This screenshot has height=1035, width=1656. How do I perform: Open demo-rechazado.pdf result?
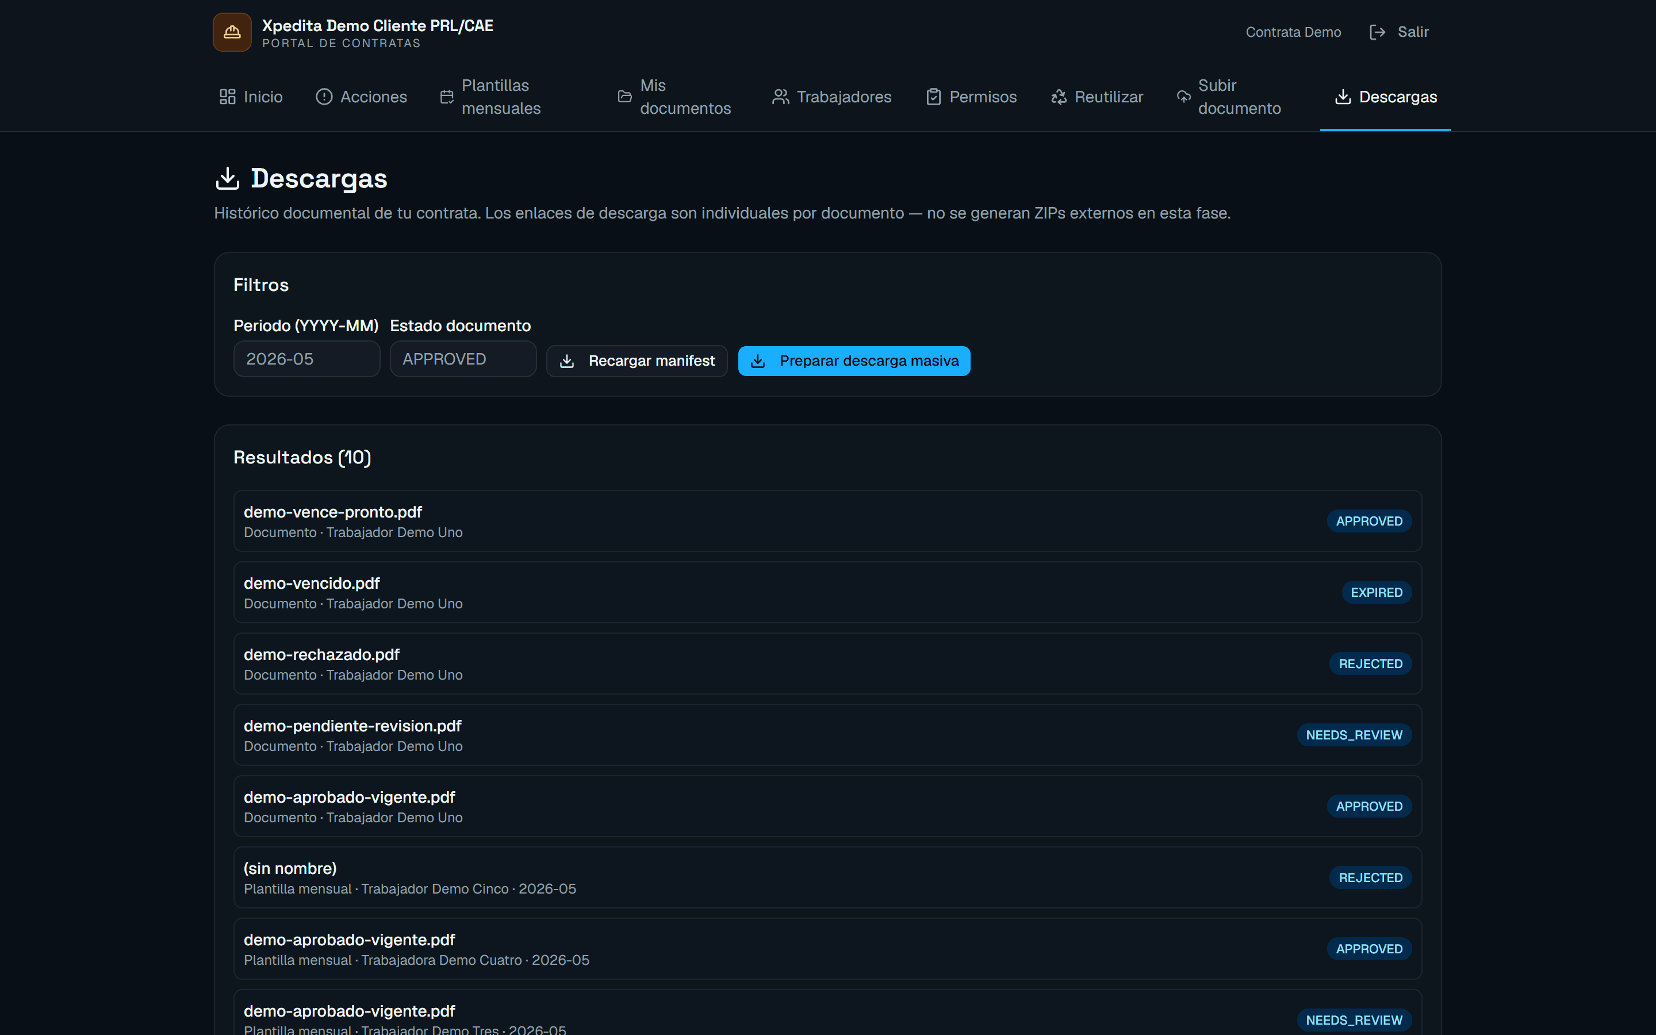coord(827,664)
